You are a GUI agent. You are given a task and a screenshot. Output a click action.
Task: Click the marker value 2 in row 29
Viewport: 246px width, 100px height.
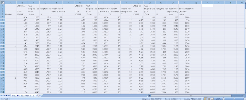tap(11, 78)
